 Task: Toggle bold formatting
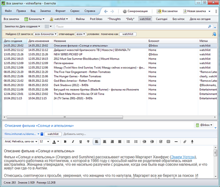65,142
